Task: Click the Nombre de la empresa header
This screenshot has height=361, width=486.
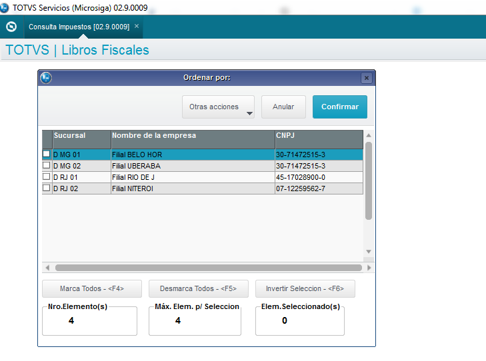Action: [193, 139]
